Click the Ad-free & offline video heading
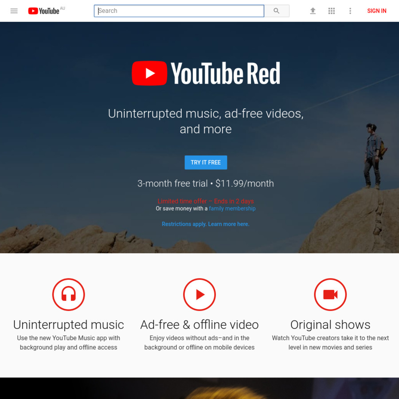 (199, 325)
